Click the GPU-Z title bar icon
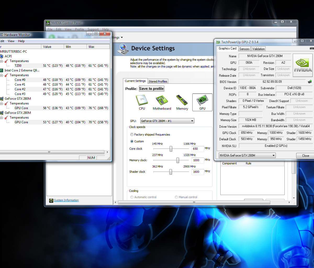The width and height of the screenshot is (314, 268). tap(218, 42)
